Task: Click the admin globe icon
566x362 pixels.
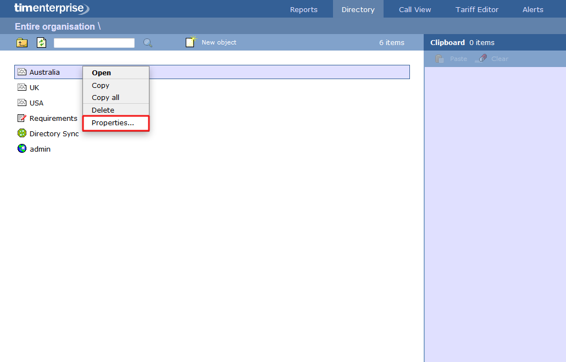Action: point(22,149)
